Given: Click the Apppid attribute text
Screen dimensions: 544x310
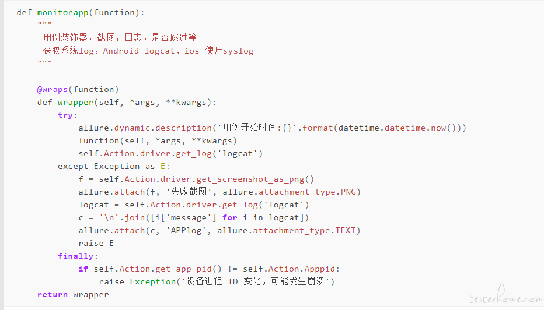Looking at the screenshot, I should click(319, 269).
